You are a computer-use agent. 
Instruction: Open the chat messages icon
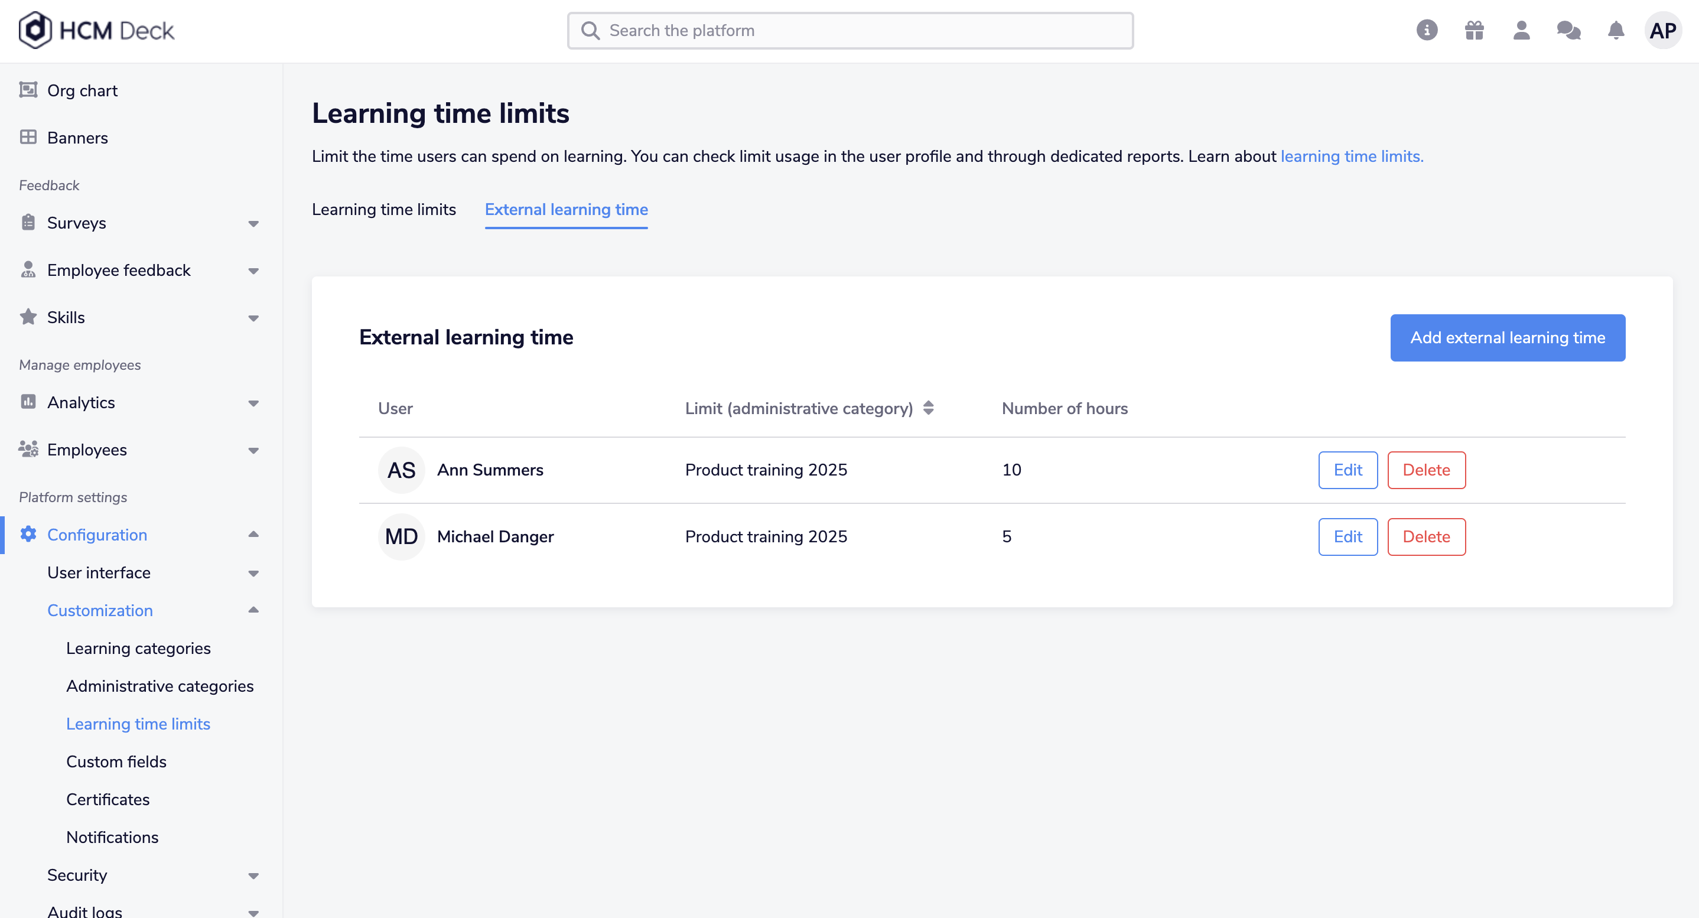[x=1569, y=30]
